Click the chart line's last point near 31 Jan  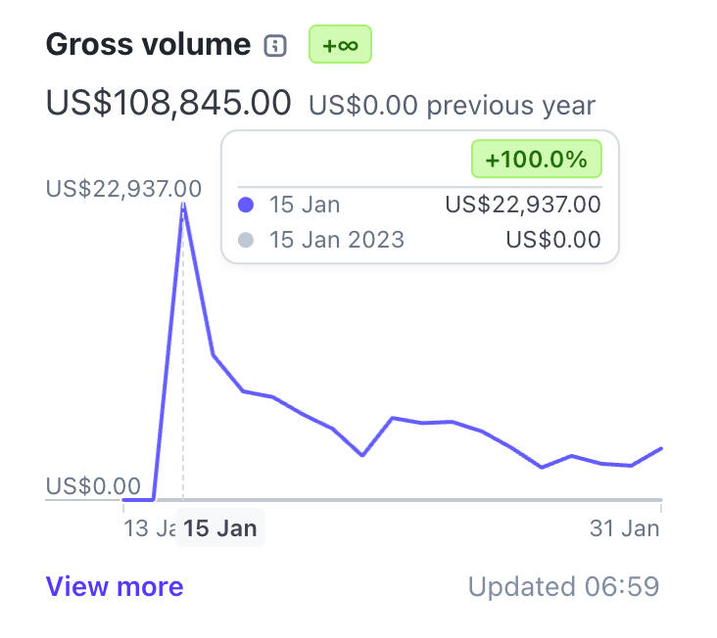click(662, 448)
